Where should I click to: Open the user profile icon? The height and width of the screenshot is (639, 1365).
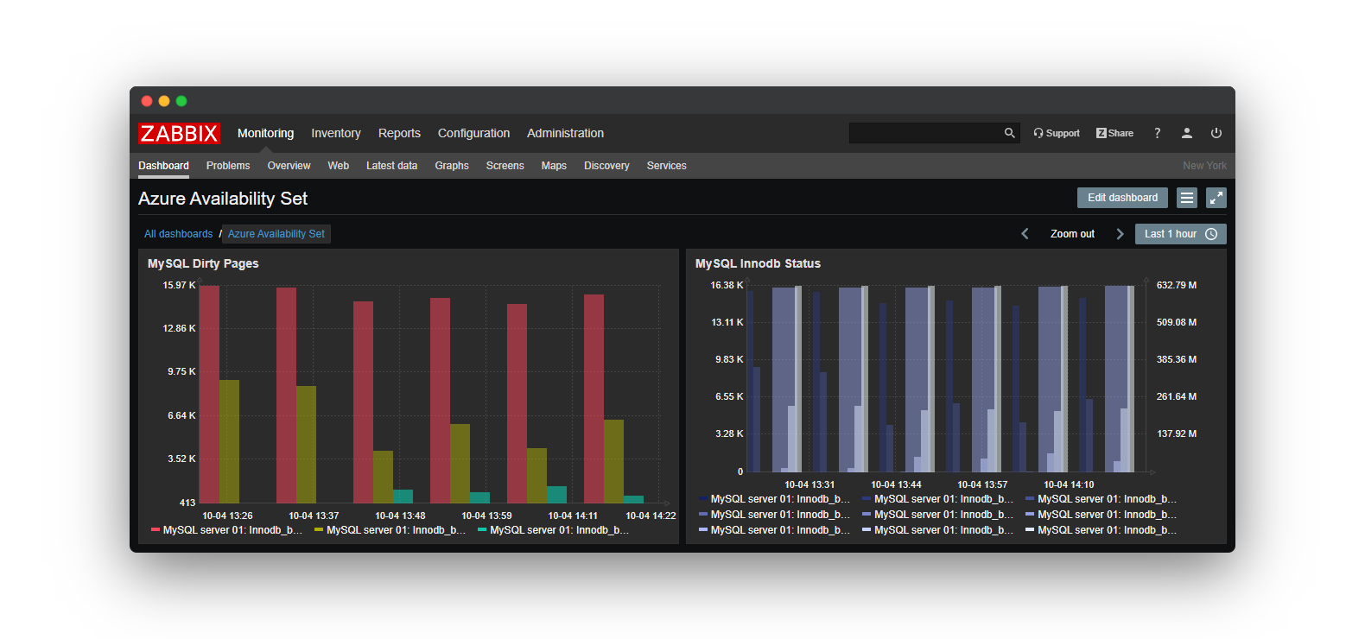tap(1187, 133)
